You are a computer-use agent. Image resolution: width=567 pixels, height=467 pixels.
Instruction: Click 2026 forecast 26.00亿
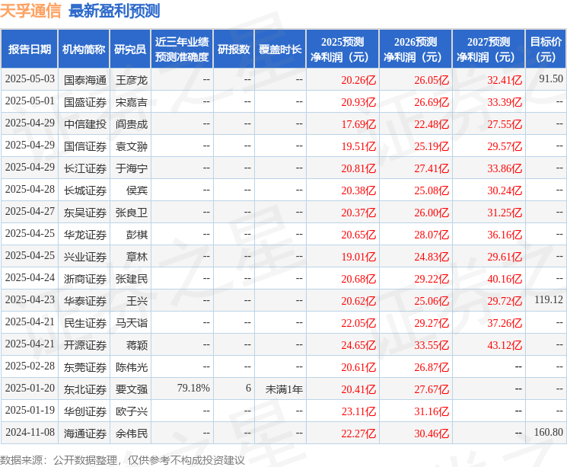(x=432, y=213)
